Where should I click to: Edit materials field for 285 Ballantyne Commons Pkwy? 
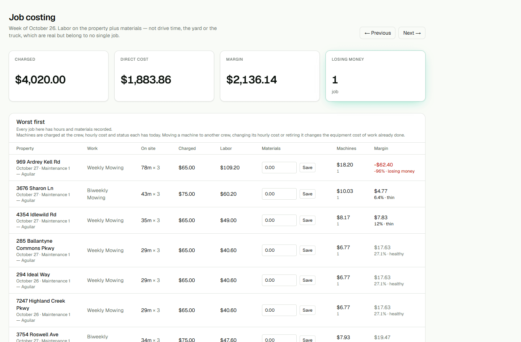click(279, 250)
